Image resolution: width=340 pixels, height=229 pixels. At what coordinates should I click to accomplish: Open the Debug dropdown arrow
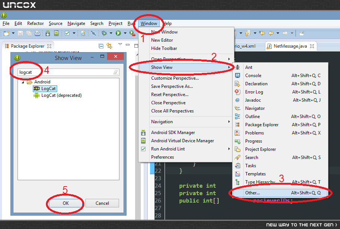click(x=111, y=33)
